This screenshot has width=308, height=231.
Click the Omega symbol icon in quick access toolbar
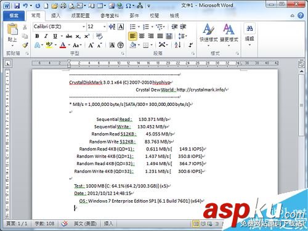point(128,6)
